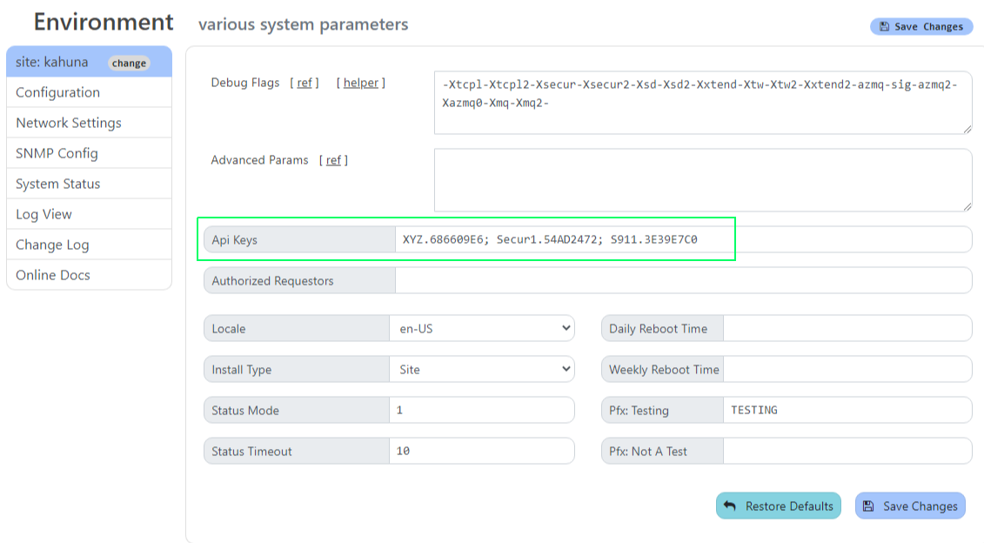
Task: Open Online Docs link in sidebar
Action: 53,275
